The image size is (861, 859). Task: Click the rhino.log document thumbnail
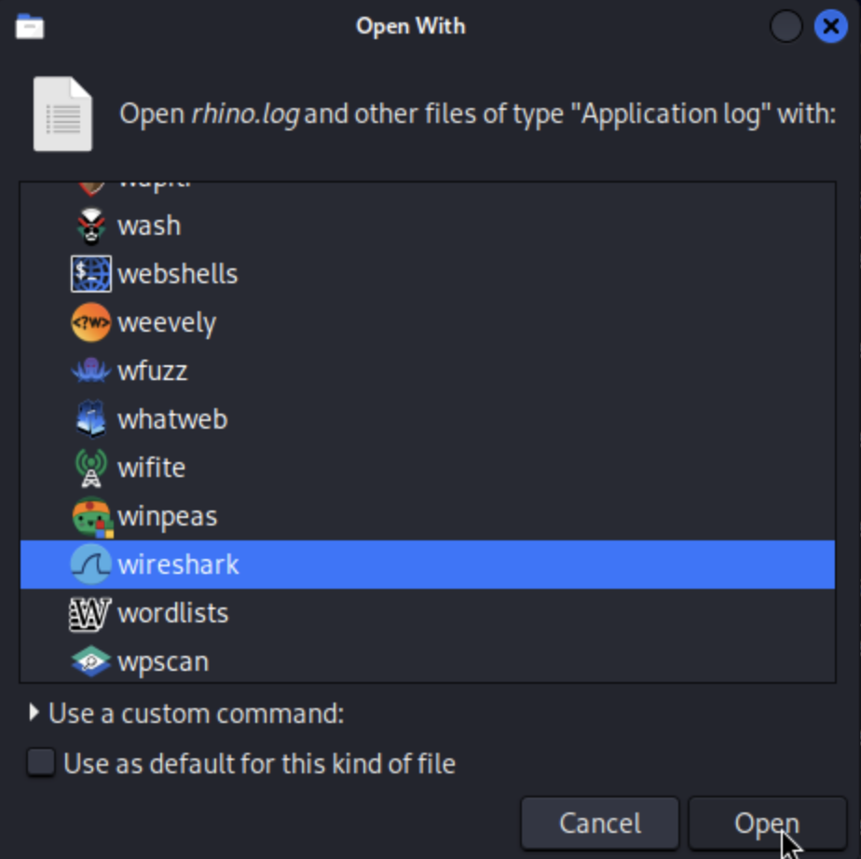[63, 115]
